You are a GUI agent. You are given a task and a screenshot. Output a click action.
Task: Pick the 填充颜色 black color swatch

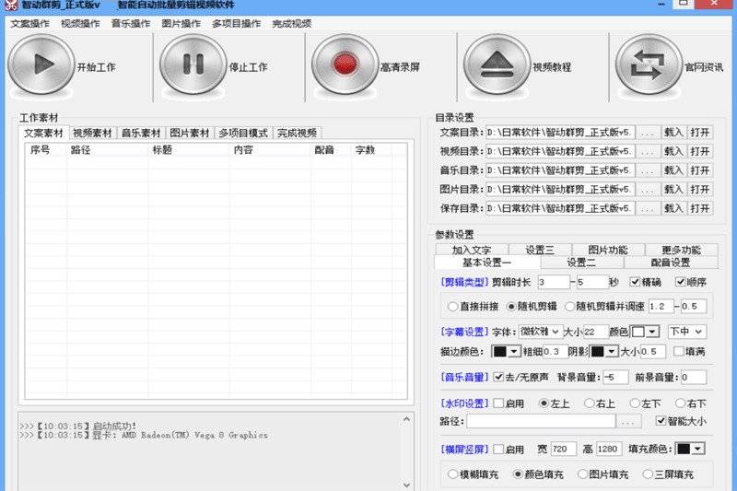click(690, 449)
